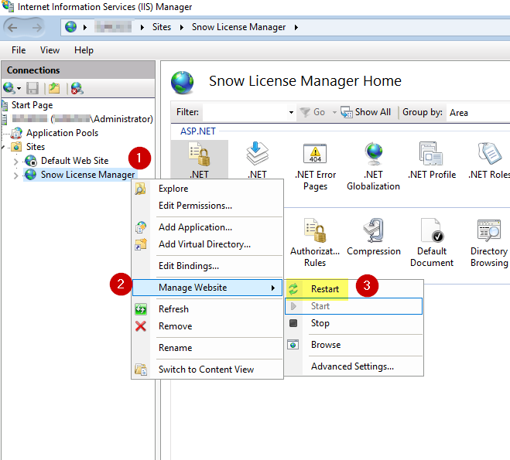Image resolution: width=510 pixels, height=460 pixels.
Task: Click the Back navigation arrow
Action: point(12,28)
